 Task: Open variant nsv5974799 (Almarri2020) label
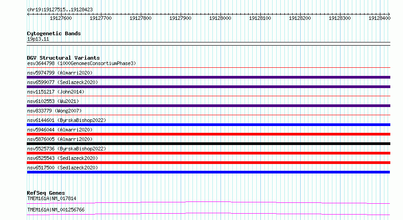[x=60, y=73]
